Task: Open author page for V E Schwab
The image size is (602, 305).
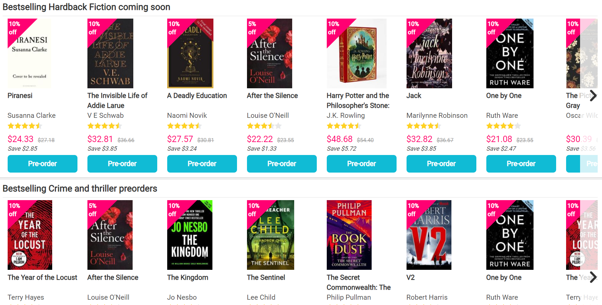Action: tap(105, 115)
